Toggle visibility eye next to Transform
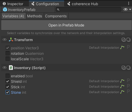This screenshot has height=112, width=132. 5,40
